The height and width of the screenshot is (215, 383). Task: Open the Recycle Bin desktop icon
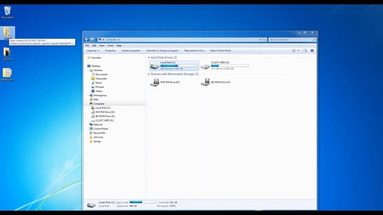coord(7,12)
